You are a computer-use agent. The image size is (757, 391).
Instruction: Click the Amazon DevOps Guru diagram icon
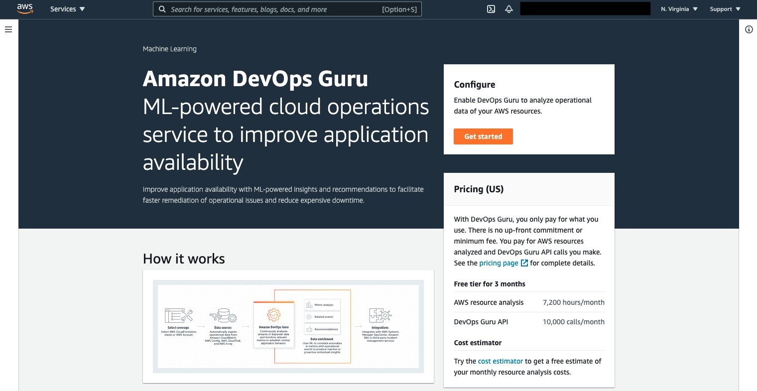click(x=274, y=315)
